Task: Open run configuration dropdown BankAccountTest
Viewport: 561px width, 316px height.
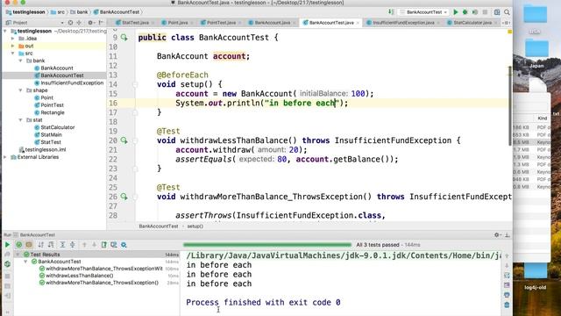Action: 424,12
